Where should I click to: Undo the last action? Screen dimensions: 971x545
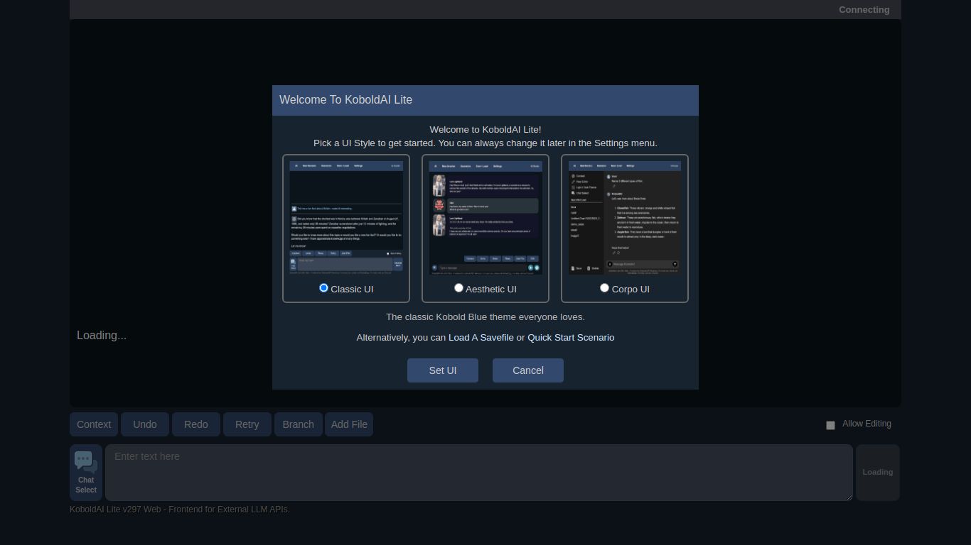[144, 424]
